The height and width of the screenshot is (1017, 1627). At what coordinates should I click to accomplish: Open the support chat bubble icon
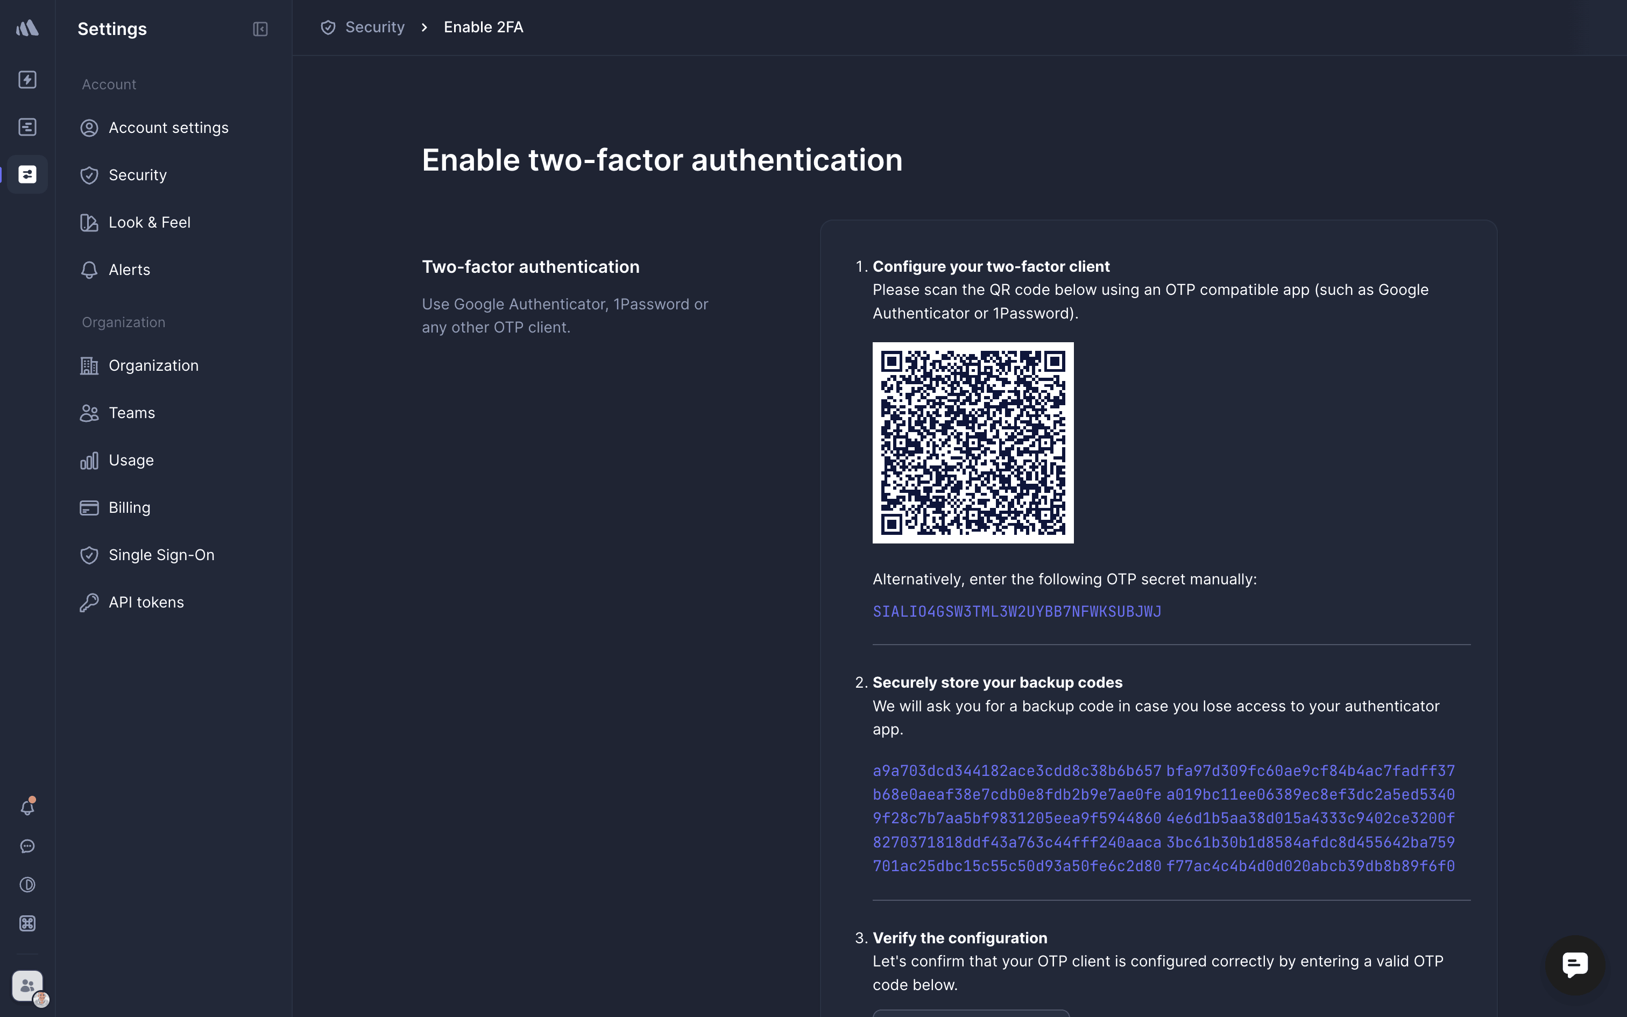coord(27,845)
